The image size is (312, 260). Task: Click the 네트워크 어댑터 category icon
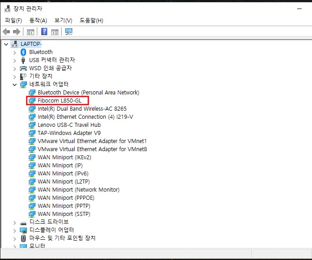(x=23, y=85)
